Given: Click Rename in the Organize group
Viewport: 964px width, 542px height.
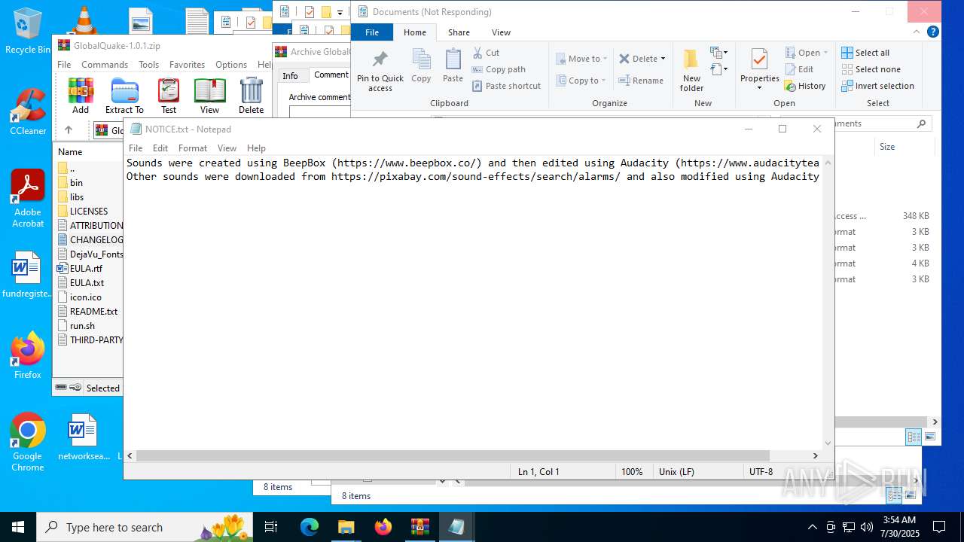Looking at the screenshot, I should pos(641,81).
